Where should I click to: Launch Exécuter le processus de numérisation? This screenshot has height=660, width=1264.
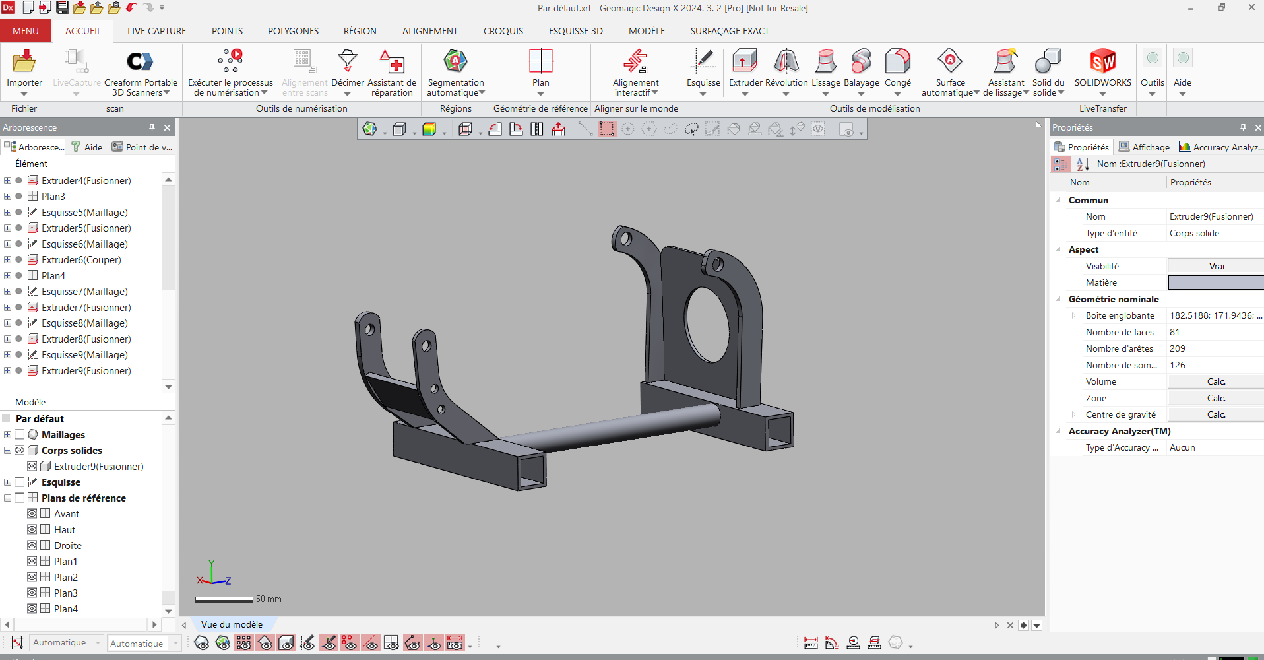(x=230, y=61)
